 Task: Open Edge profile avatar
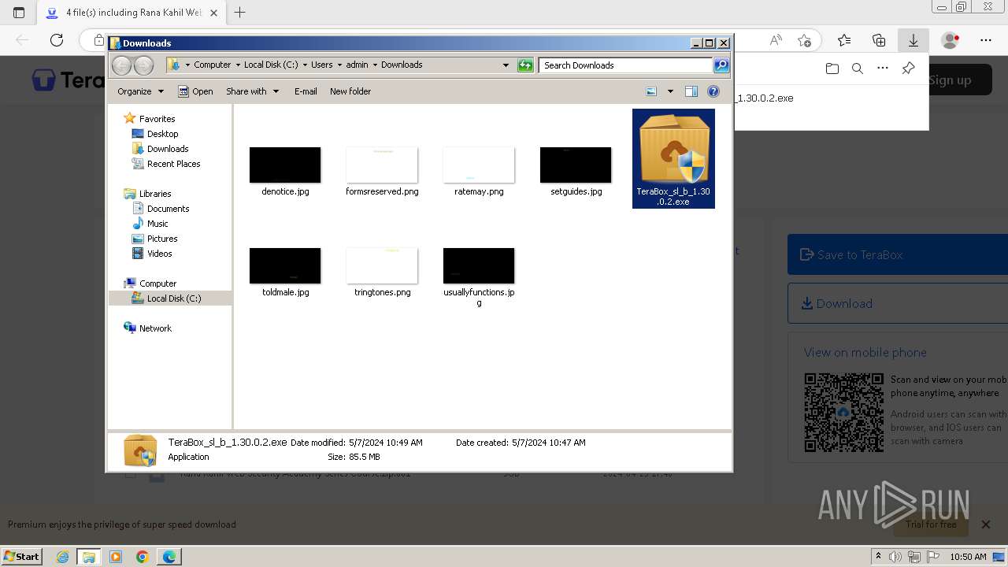click(951, 40)
